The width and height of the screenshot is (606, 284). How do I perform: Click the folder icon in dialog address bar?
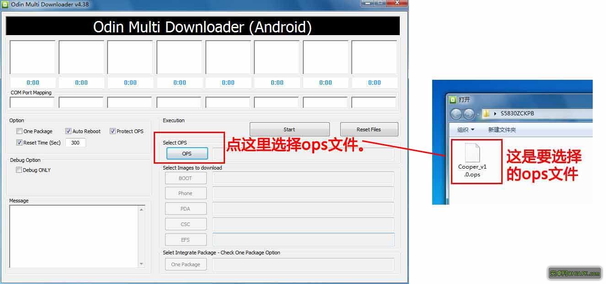click(x=487, y=114)
